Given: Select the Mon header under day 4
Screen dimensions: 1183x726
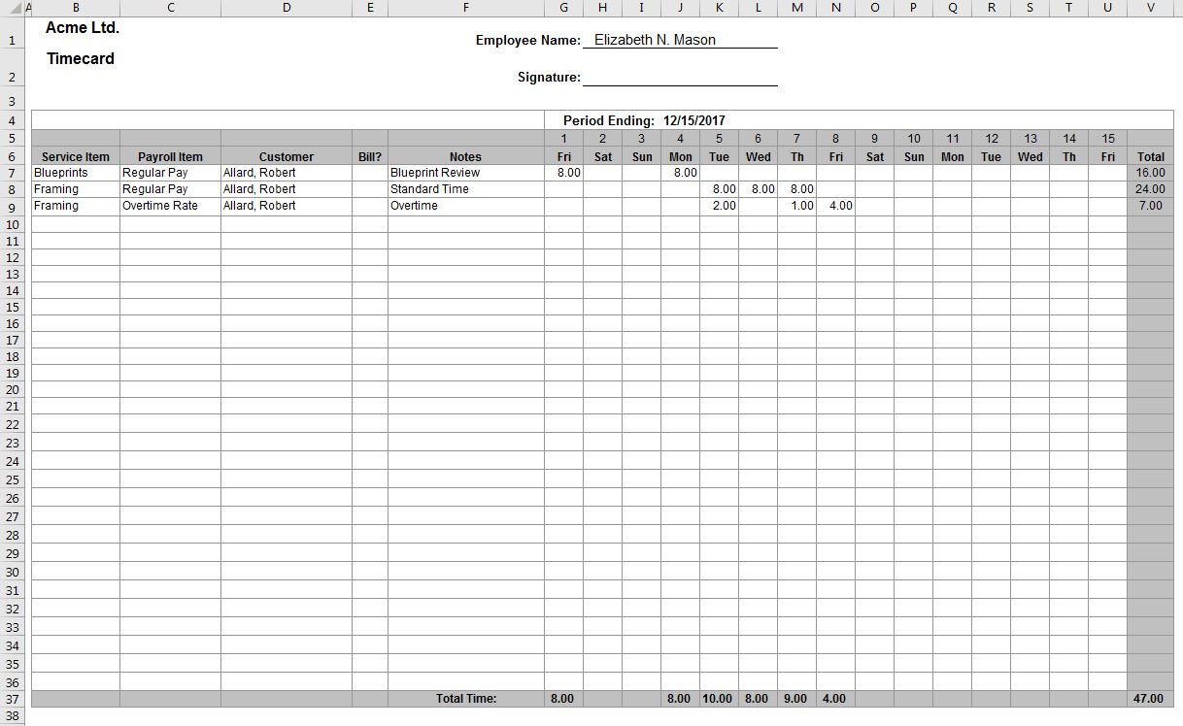Looking at the screenshot, I should pyautogui.click(x=680, y=156).
